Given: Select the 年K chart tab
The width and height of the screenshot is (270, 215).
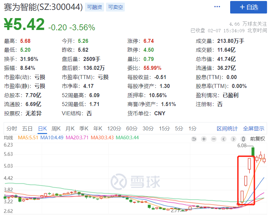Looking at the screenshot, I should pos(98,129).
